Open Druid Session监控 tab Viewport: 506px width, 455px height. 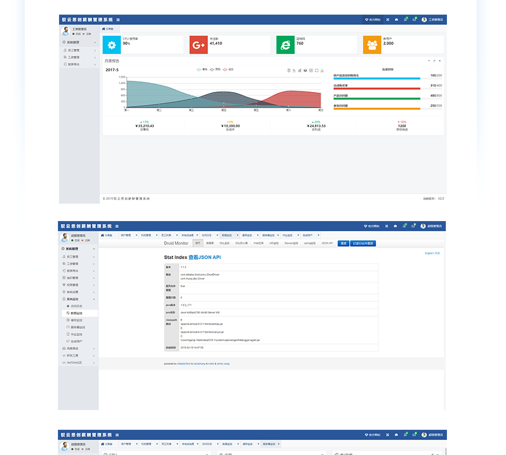tap(291, 243)
